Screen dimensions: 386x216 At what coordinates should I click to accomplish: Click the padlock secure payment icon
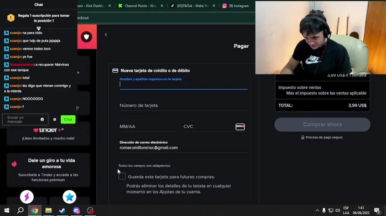(303, 137)
